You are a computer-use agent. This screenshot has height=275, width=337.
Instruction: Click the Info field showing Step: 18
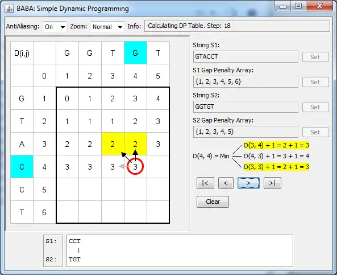237,26
